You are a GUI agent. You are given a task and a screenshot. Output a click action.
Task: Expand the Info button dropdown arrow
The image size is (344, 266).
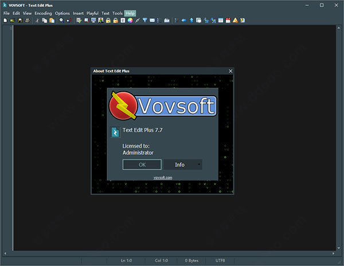point(199,165)
